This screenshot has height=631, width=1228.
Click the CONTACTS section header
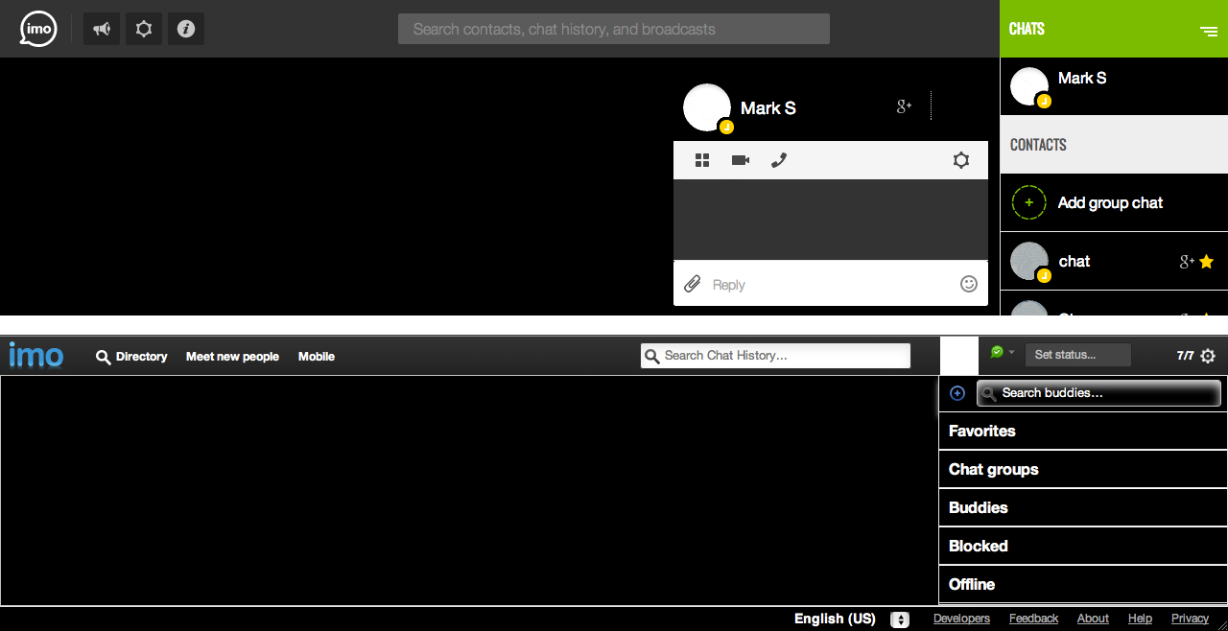coord(1114,145)
